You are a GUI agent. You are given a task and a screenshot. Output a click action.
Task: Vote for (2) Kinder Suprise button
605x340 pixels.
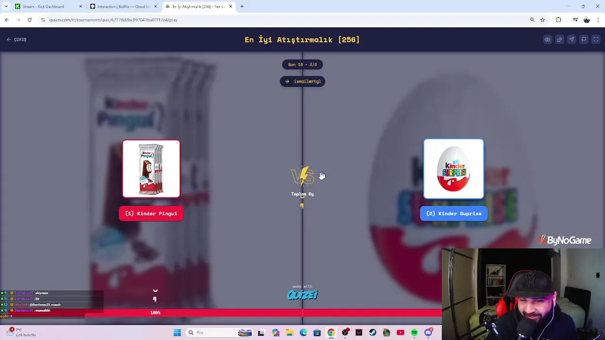(454, 213)
